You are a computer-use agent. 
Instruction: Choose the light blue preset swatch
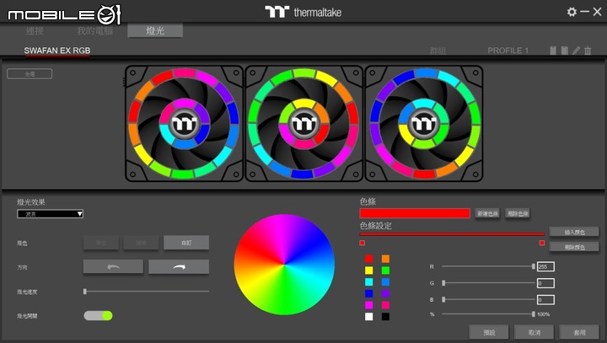coord(385,281)
